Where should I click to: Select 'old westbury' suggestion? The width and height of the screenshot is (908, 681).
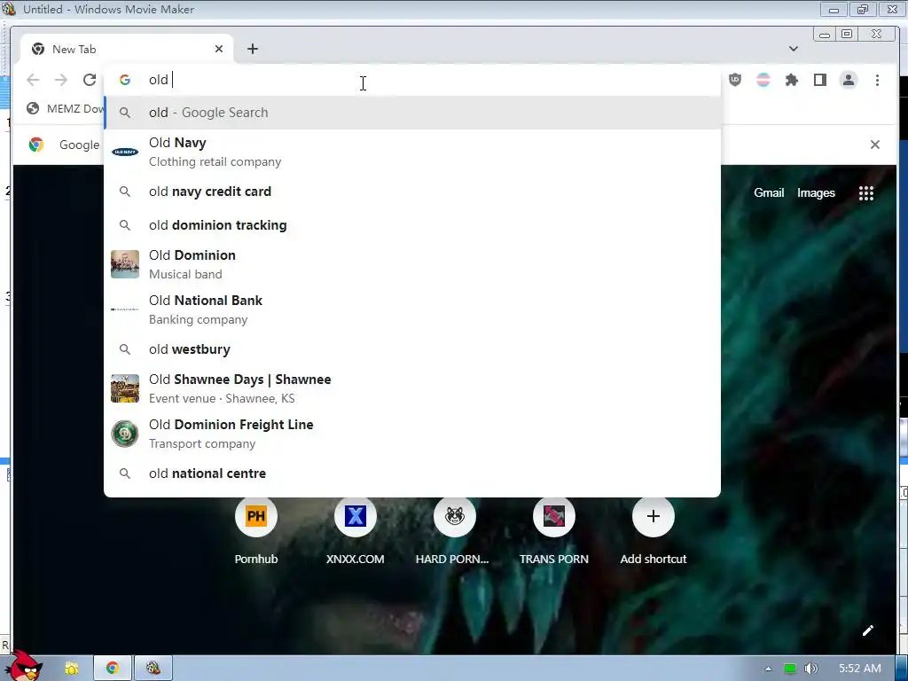(x=412, y=349)
